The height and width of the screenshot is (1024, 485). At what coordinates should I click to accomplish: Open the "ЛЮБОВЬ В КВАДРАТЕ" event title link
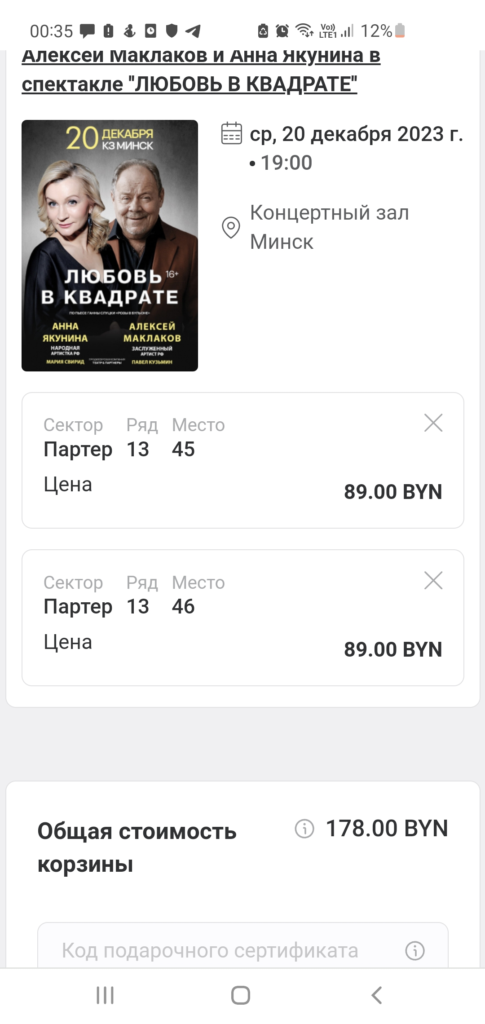click(201, 70)
